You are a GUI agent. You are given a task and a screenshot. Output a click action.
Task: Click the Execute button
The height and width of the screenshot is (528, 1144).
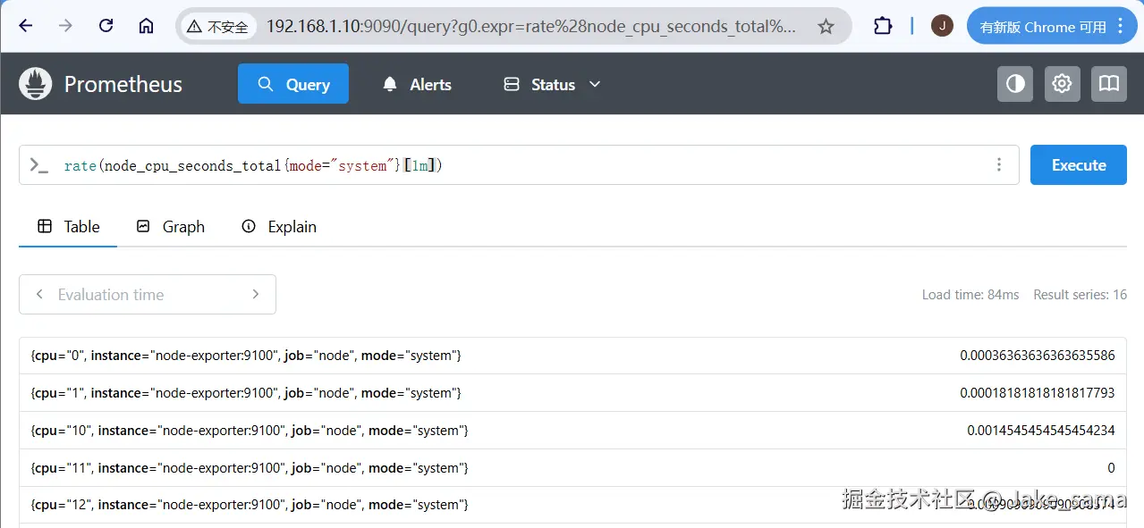coord(1078,164)
